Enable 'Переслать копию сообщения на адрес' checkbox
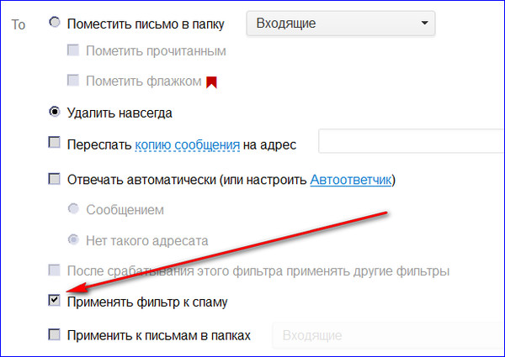 pyautogui.click(x=54, y=142)
